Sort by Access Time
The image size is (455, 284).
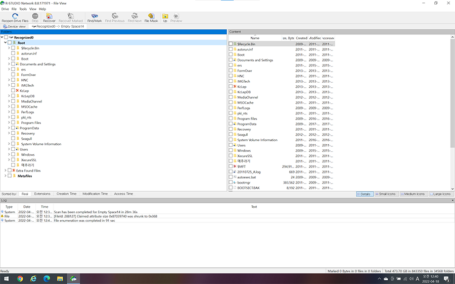[123, 194]
